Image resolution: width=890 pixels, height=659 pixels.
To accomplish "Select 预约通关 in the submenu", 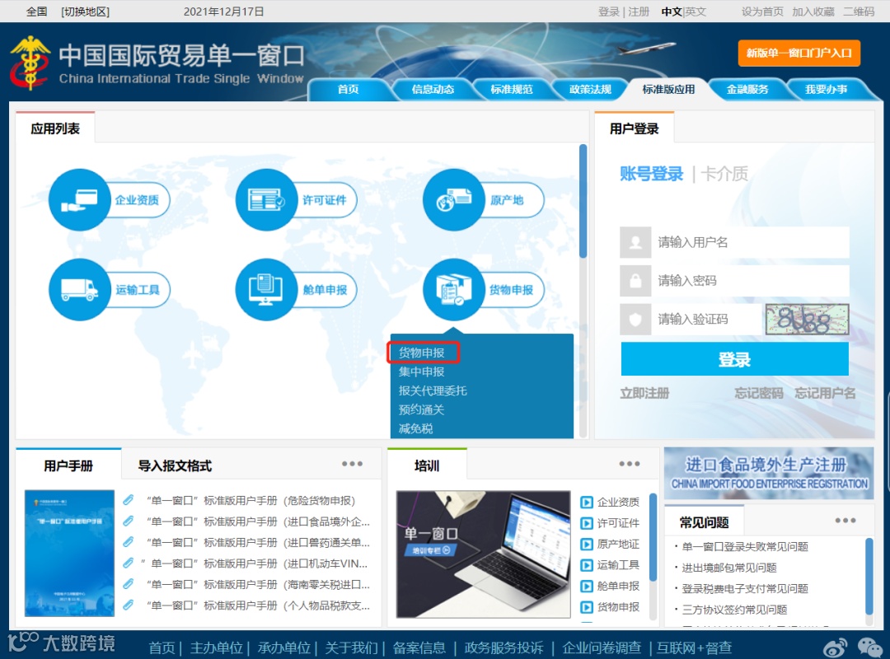I will pyautogui.click(x=421, y=410).
